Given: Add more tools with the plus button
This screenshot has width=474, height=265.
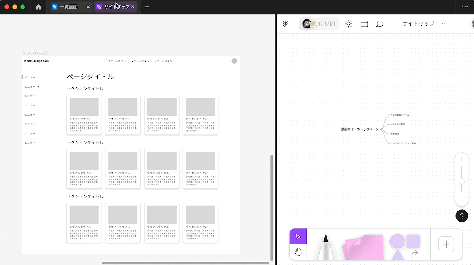Looking at the screenshot, I should tap(446, 244).
